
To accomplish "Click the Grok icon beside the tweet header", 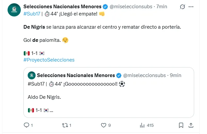I will 182,7.
